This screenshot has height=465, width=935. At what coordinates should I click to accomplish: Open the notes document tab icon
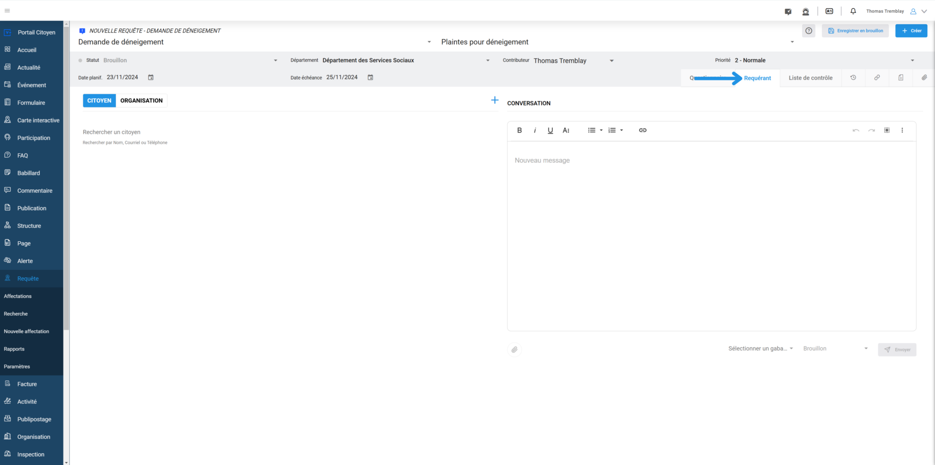coord(901,78)
